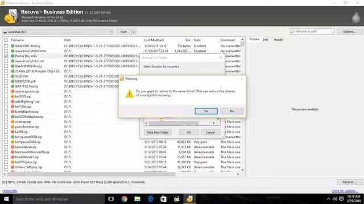Cancel the Browse For Folder dialog
The width and height of the screenshot is (364, 204).
pos(210,132)
